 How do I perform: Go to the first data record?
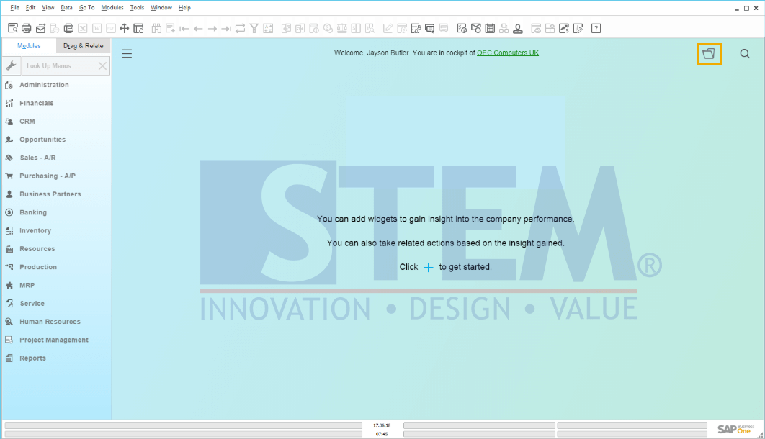click(x=184, y=28)
